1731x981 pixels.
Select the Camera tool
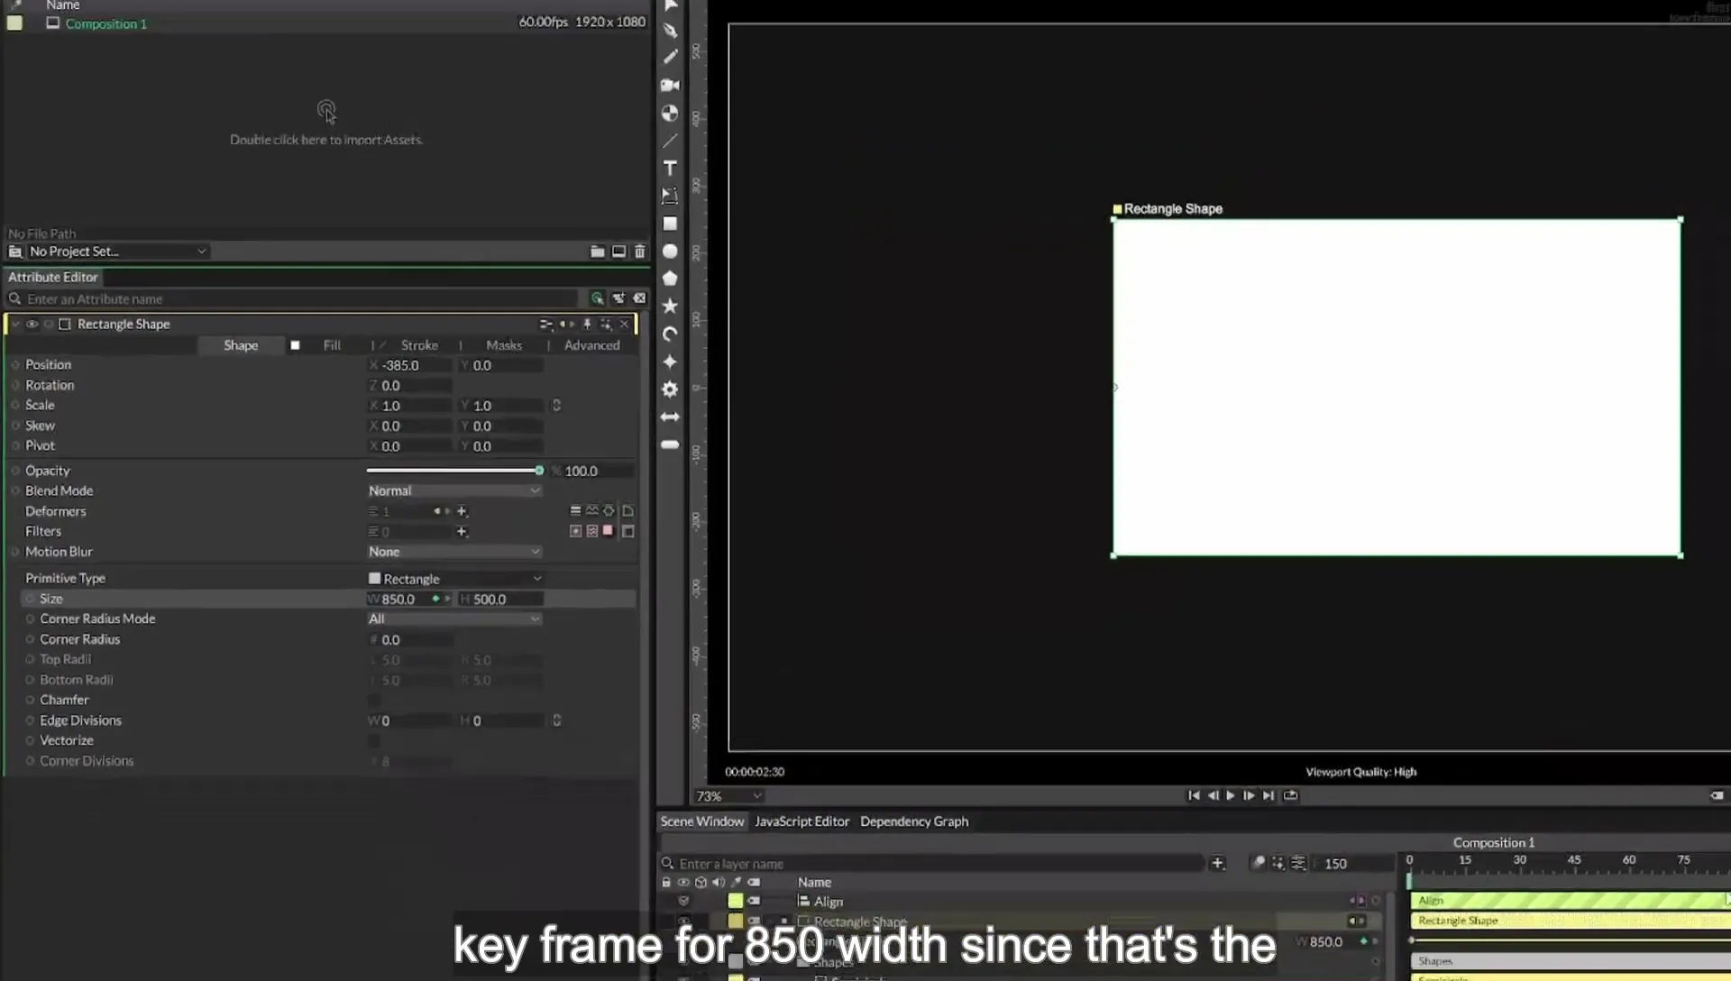(670, 85)
